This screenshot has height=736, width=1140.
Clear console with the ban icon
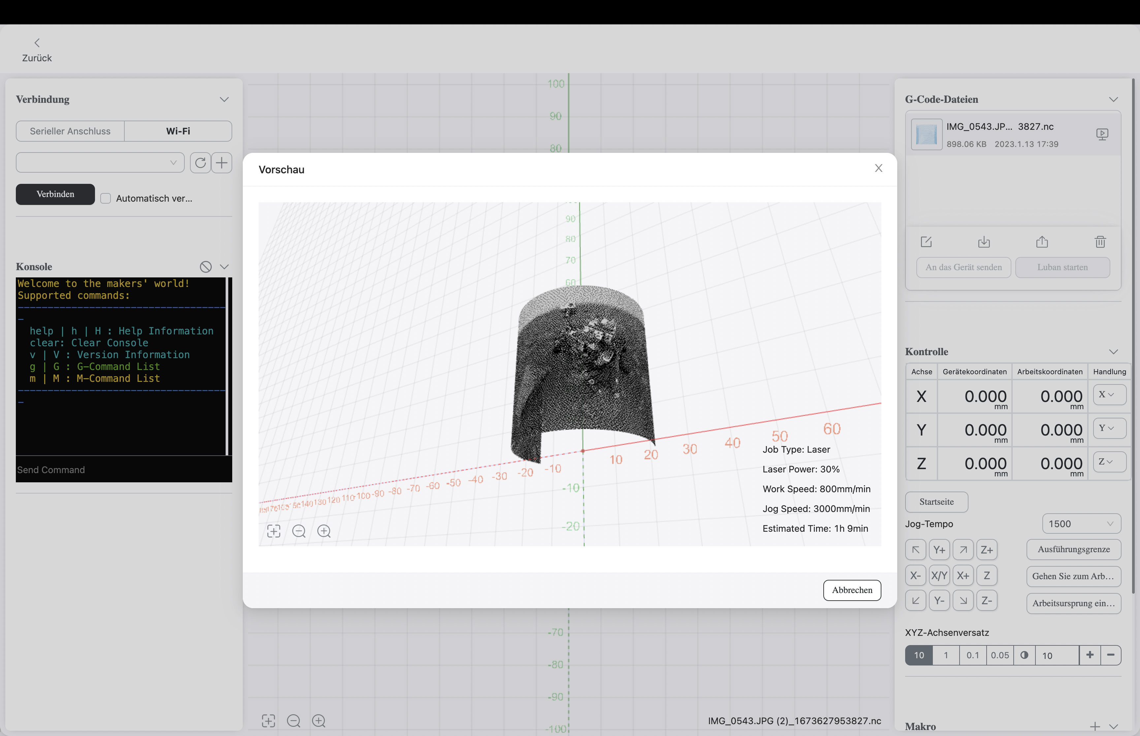[x=206, y=267]
